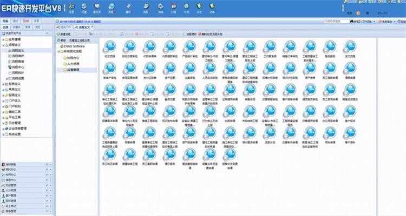406x216 pixels.
Task: Select the 资产变更 workflow icon
Action: (170, 69)
